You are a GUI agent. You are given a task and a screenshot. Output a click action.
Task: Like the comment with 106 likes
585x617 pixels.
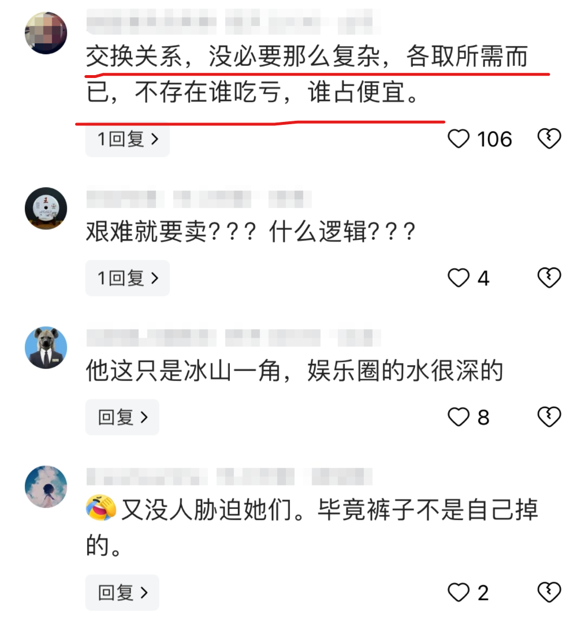(459, 139)
